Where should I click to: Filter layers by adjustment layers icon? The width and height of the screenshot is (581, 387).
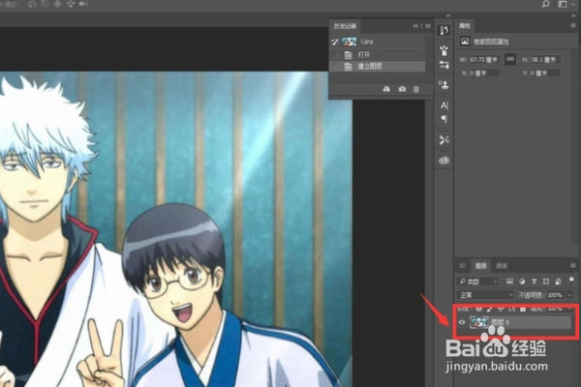pyautogui.click(x=522, y=282)
